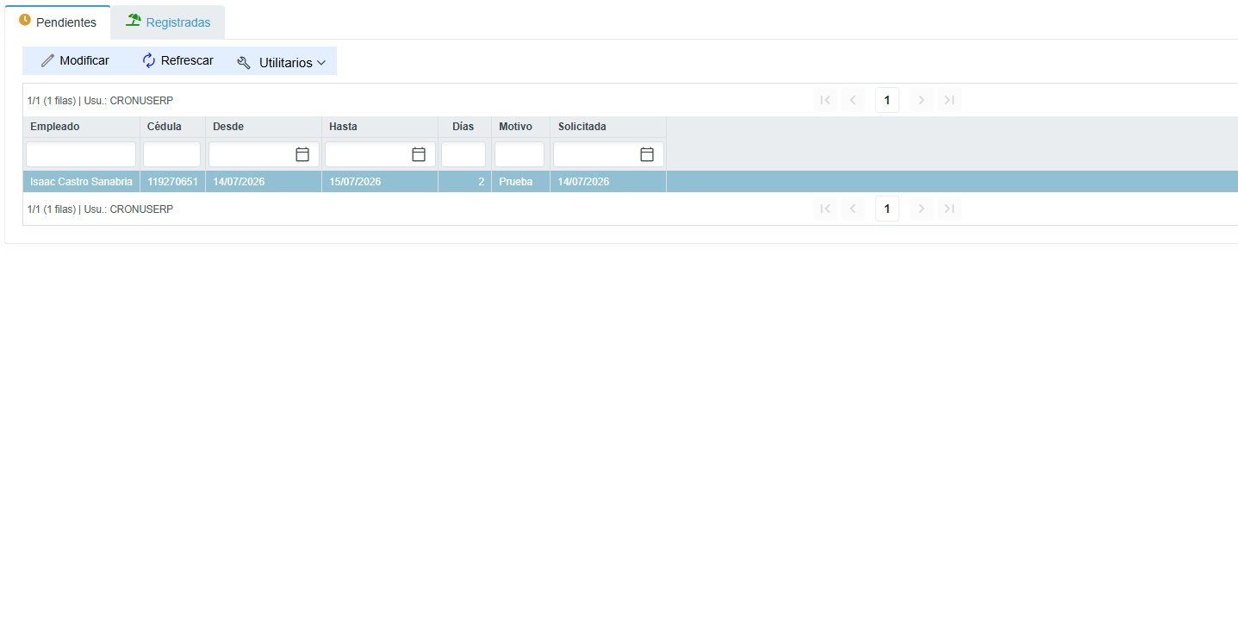
Task: Click the Pendientes clock icon
Action: [25, 20]
